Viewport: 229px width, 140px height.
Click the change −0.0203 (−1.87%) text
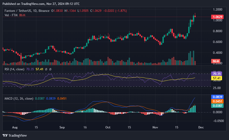coord(115,11)
